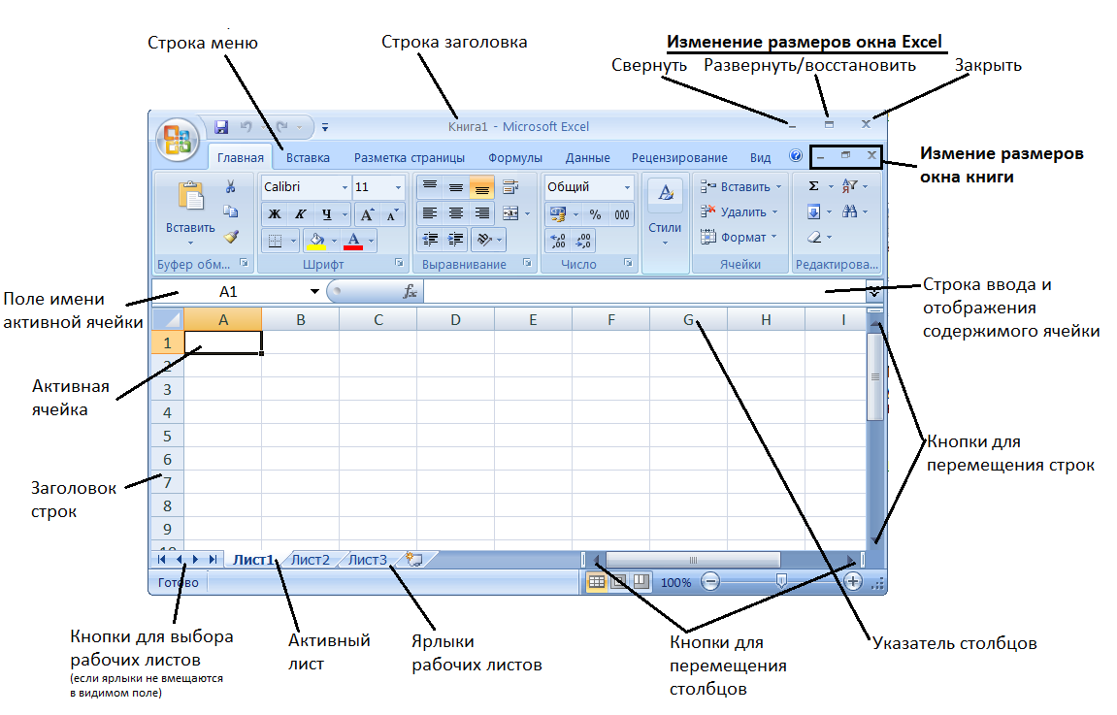This screenshot has height=715, width=1117.
Task: Align text to middle of cell
Action: 456,186
